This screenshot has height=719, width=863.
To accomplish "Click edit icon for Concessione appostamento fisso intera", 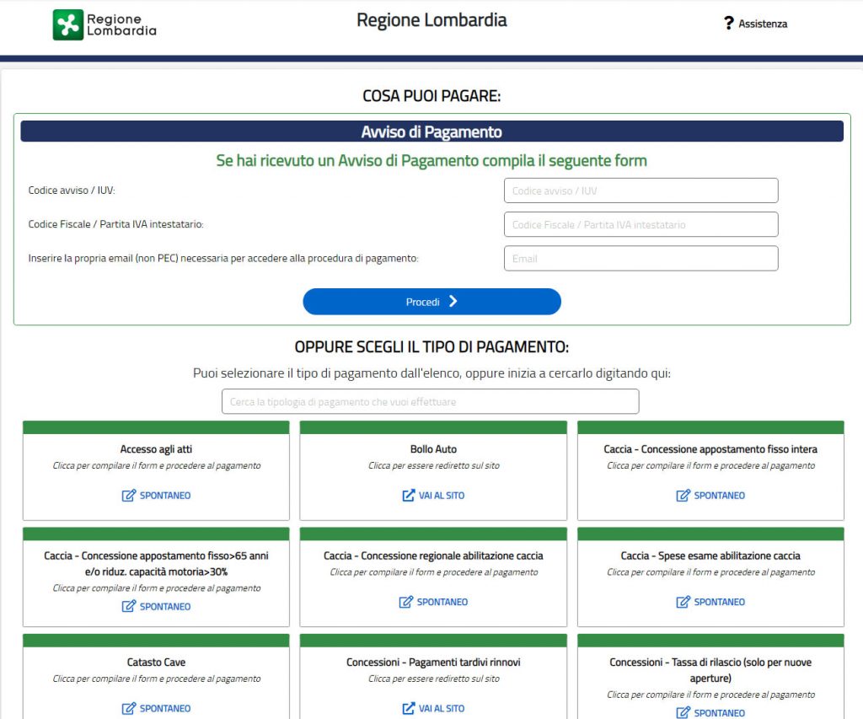I will click(x=683, y=496).
